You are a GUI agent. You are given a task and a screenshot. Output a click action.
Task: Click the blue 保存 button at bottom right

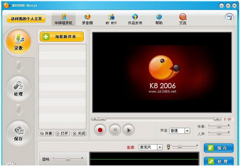click(219, 148)
